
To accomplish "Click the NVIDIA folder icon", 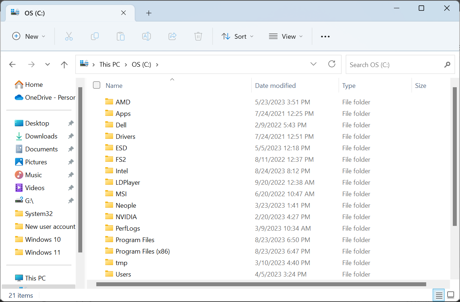I will [x=109, y=217].
